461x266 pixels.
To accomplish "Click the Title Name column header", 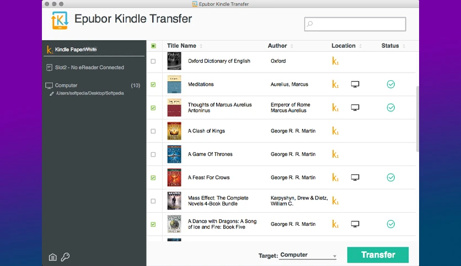I will pyautogui.click(x=181, y=46).
